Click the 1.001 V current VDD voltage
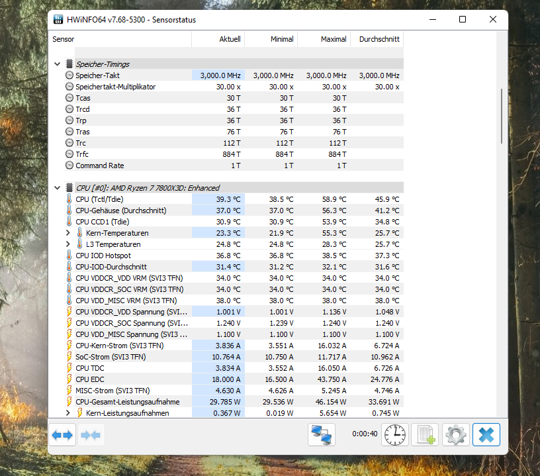The width and height of the screenshot is (540, 476). [x=228, y=312]
